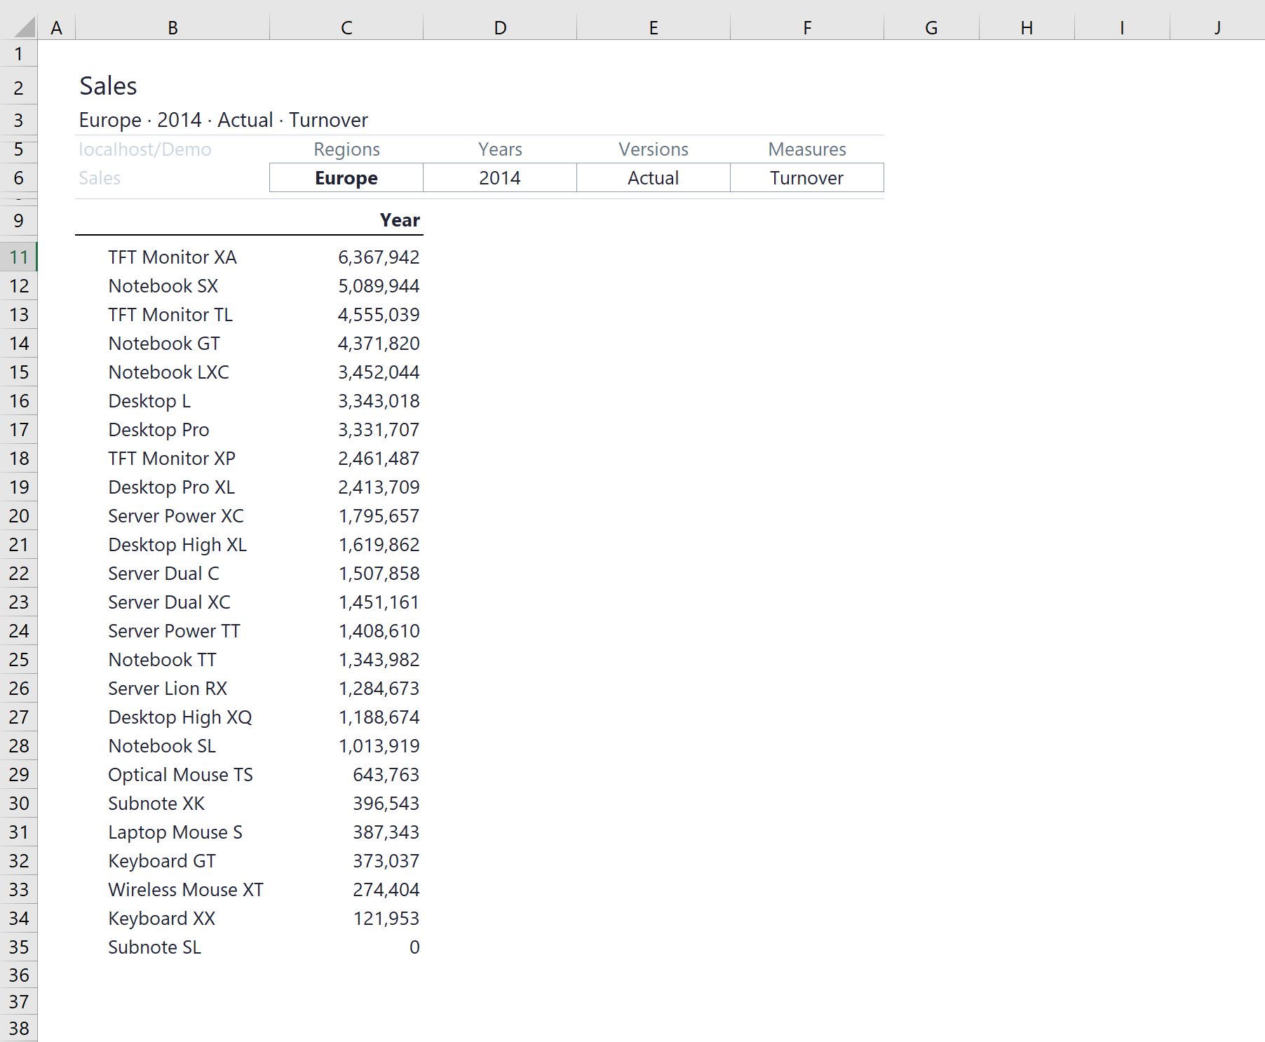Select the Keyboard GT cell
Screen dimensions: 1265x1042
coord(172,861)
